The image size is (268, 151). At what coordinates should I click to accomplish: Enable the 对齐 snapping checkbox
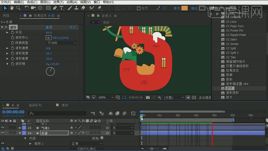point(139,8)
